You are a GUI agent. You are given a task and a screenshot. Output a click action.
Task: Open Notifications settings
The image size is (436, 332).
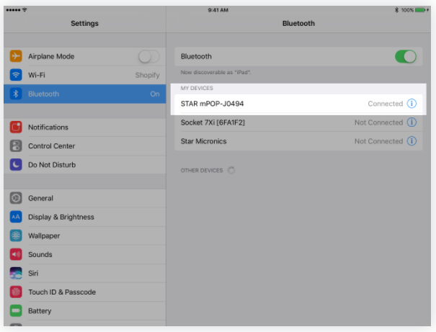pos(85,127)
